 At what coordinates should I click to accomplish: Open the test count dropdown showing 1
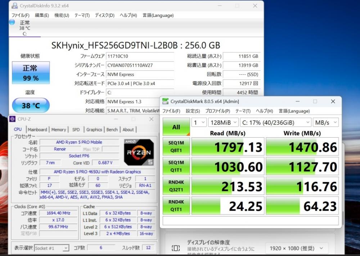pos(199,123)
